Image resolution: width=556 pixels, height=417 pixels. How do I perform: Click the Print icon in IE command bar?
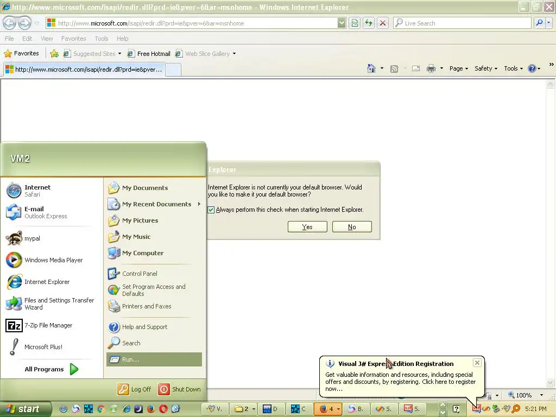431,68
